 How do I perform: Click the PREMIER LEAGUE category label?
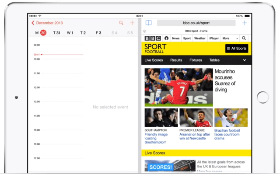[x=192, y=130]
